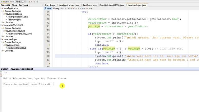
Task: Click the 'Hello, Welcome to User Input App' output line
Action: point(35,78)
